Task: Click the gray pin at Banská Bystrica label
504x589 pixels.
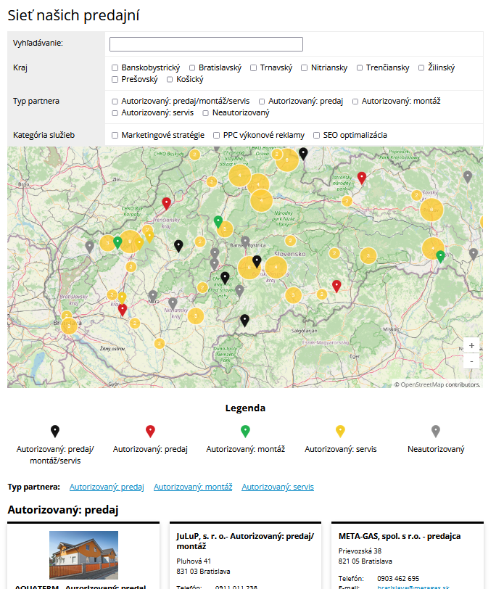Action: click(x=245, y=242)
